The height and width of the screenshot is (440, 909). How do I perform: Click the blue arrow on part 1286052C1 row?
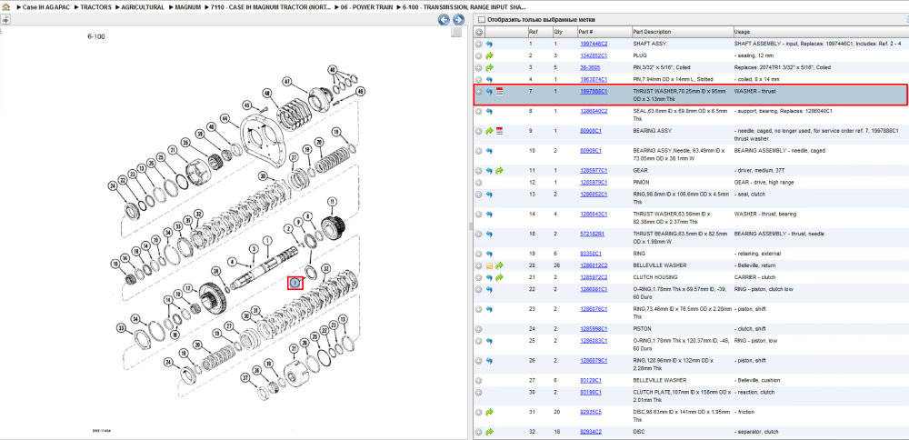pos(489,195)
